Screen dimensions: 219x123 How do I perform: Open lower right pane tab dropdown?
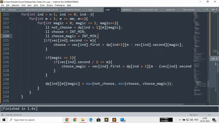coord(217,59)
